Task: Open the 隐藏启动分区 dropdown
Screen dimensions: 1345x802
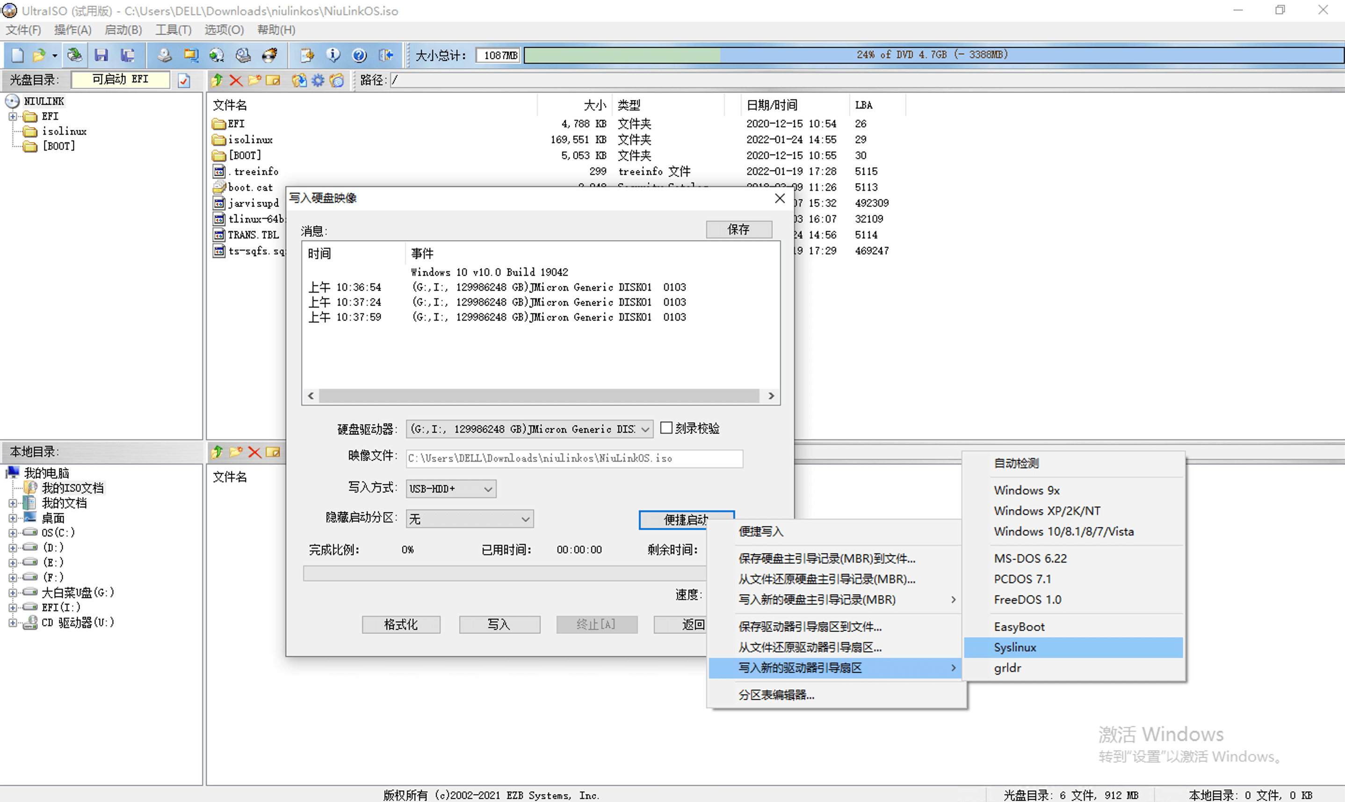Action: coord(525,519)
